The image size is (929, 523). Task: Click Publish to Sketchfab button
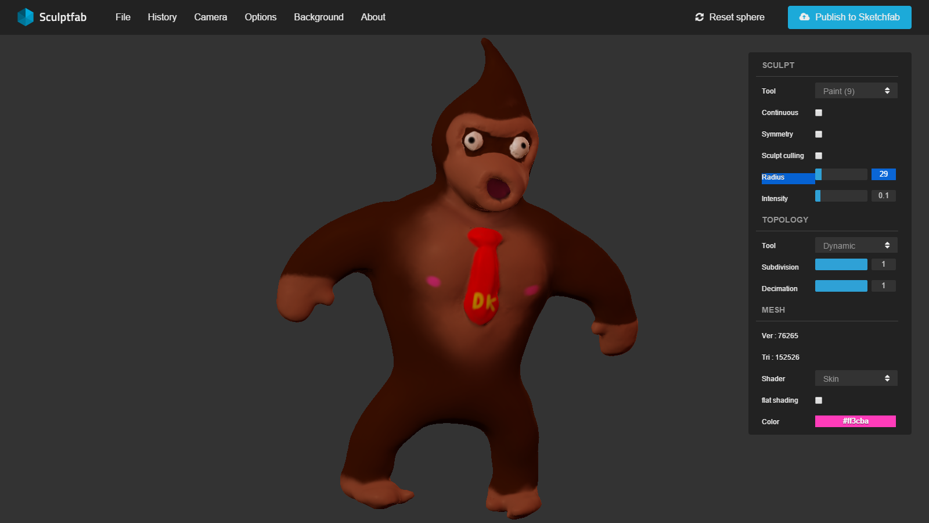coord(849,17)
